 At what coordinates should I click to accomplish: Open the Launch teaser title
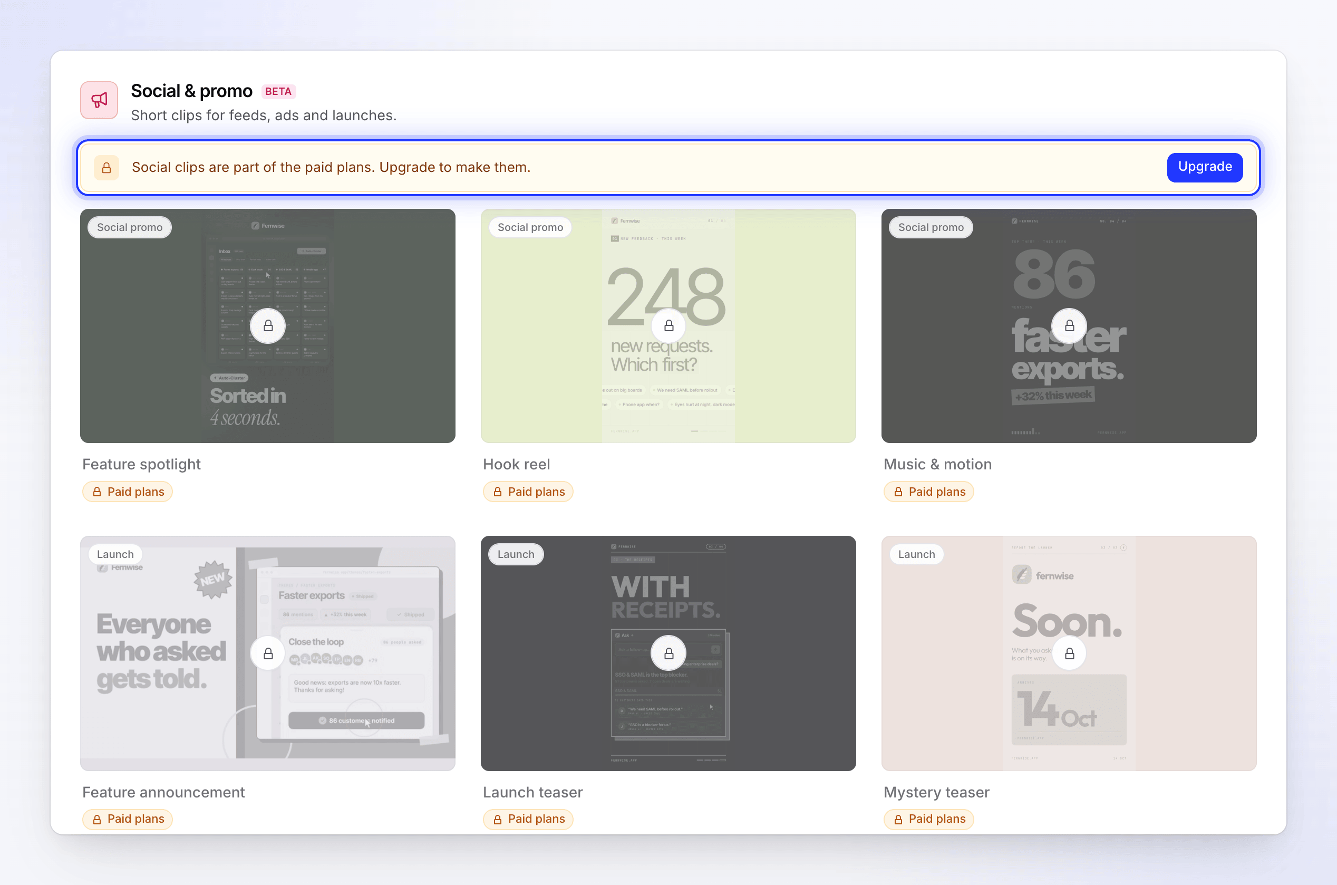pos(532,792)
